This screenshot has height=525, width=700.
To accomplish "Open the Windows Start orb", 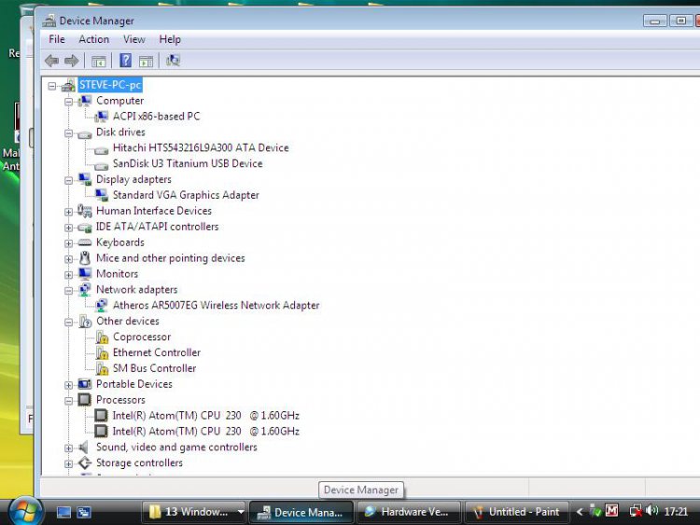I will 25,511.
